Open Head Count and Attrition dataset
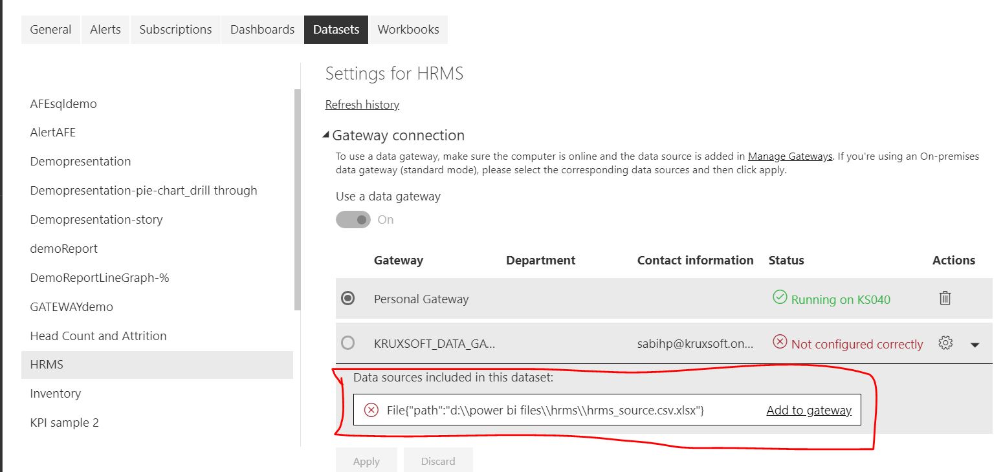 click(98, 336)
